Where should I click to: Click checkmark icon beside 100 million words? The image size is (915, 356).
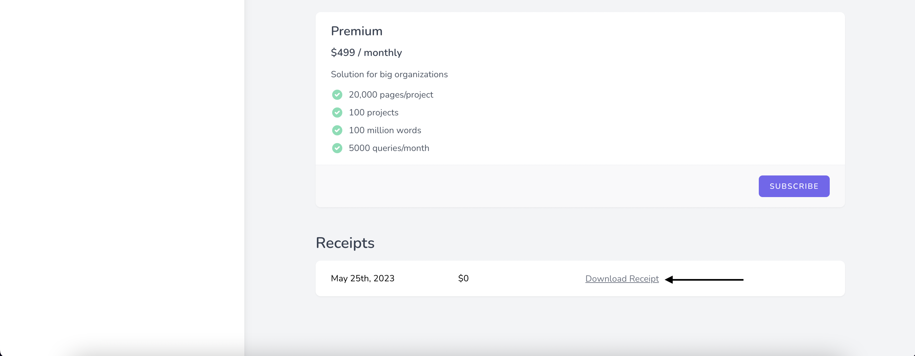[337, 130]
